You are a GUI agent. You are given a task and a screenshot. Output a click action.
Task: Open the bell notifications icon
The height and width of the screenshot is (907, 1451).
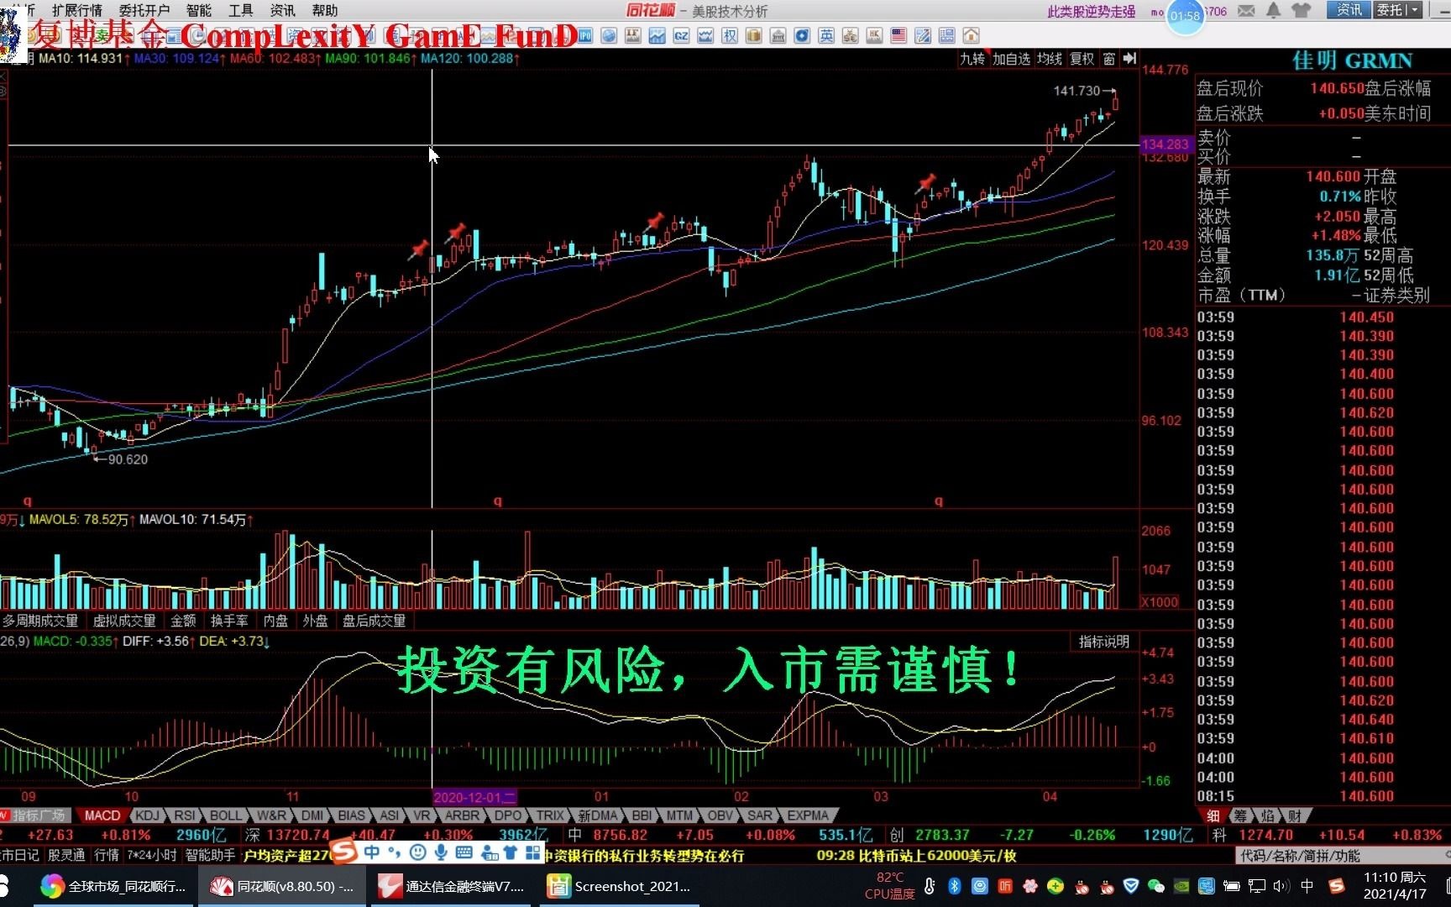pyautogui.click(x=1274, y=10)
